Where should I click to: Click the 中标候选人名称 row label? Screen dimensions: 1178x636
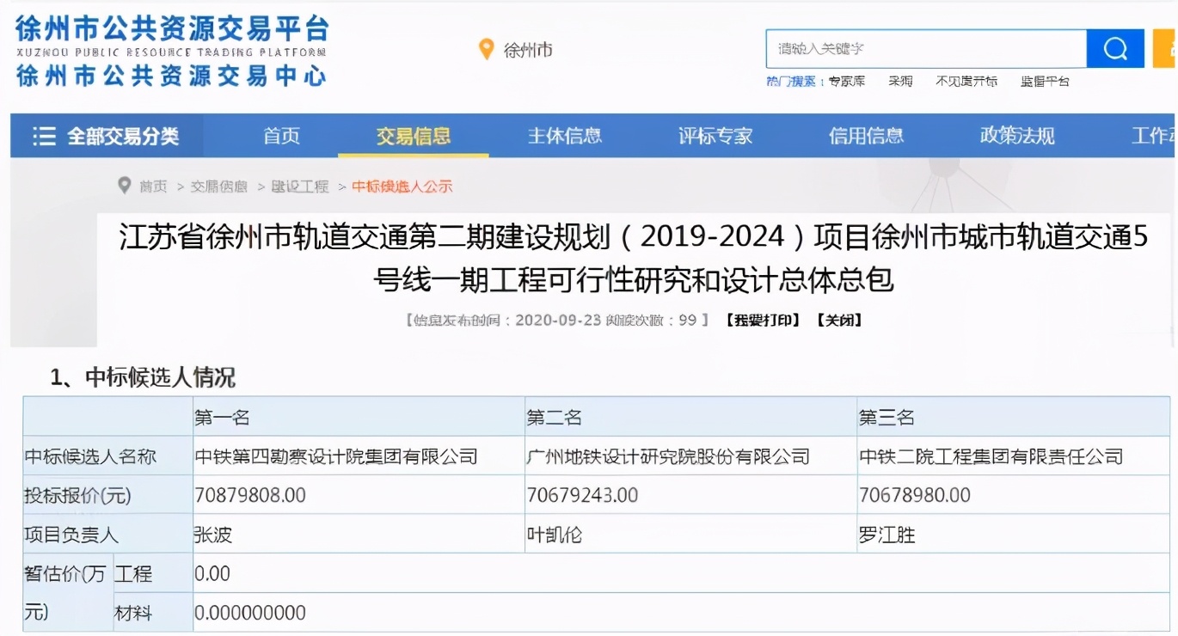(90, 456)
